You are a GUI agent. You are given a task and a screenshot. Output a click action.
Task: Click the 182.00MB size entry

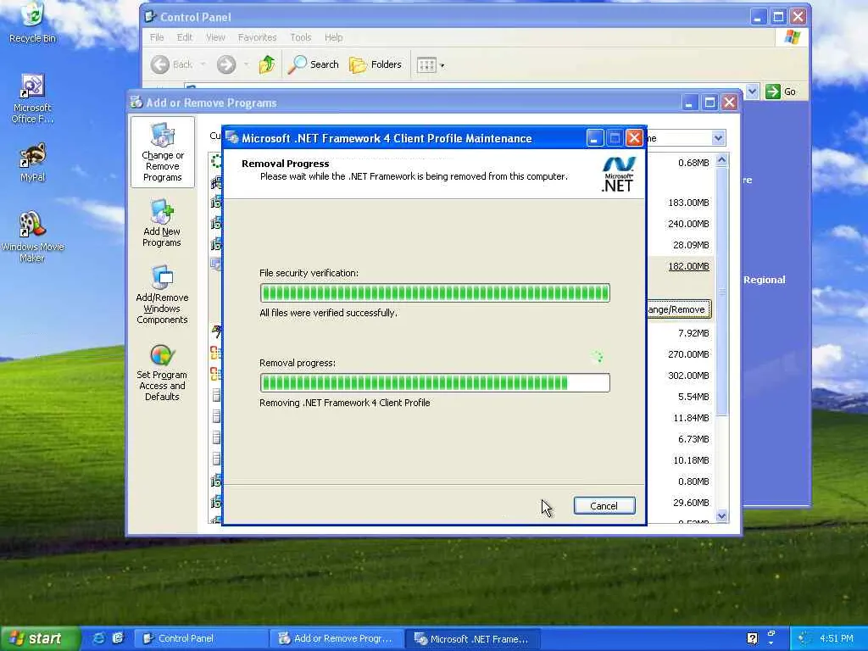[x=688, y=266]
